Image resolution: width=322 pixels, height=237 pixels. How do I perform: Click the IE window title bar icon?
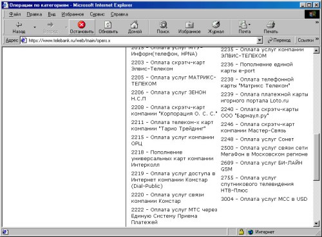[5, 5]
